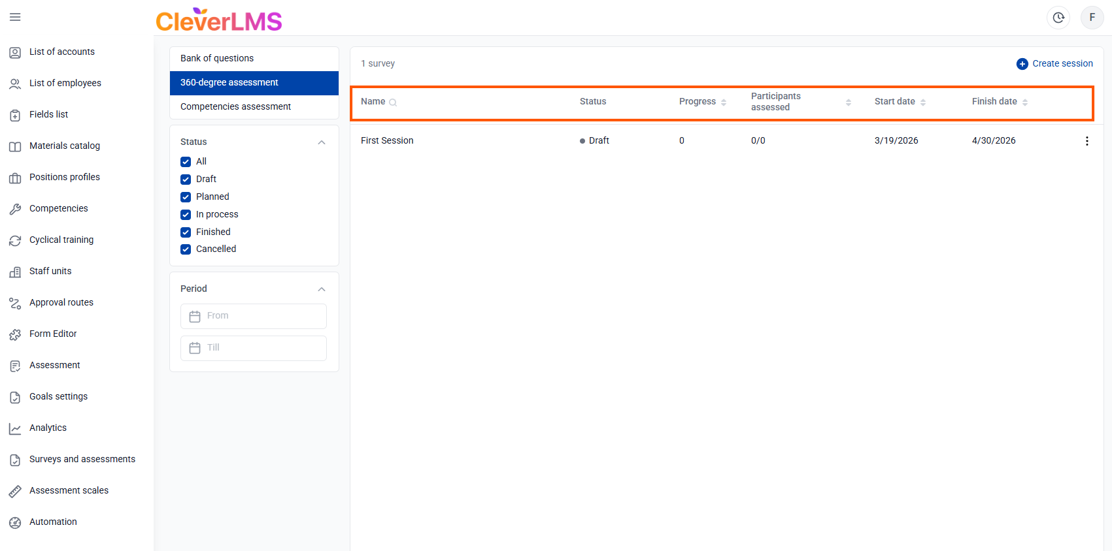Click the search icon beside Name column
Image resolution: width=1112 pixels, height=551 pixels.
tap(393, 102)
